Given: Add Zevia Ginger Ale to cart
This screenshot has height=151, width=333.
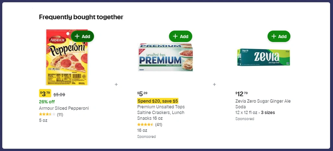Looking at the screenshot, I should (279, 36).
